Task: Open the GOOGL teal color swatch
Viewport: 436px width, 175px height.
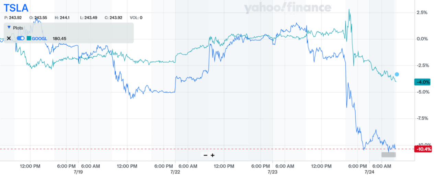Action: [29, 38]
